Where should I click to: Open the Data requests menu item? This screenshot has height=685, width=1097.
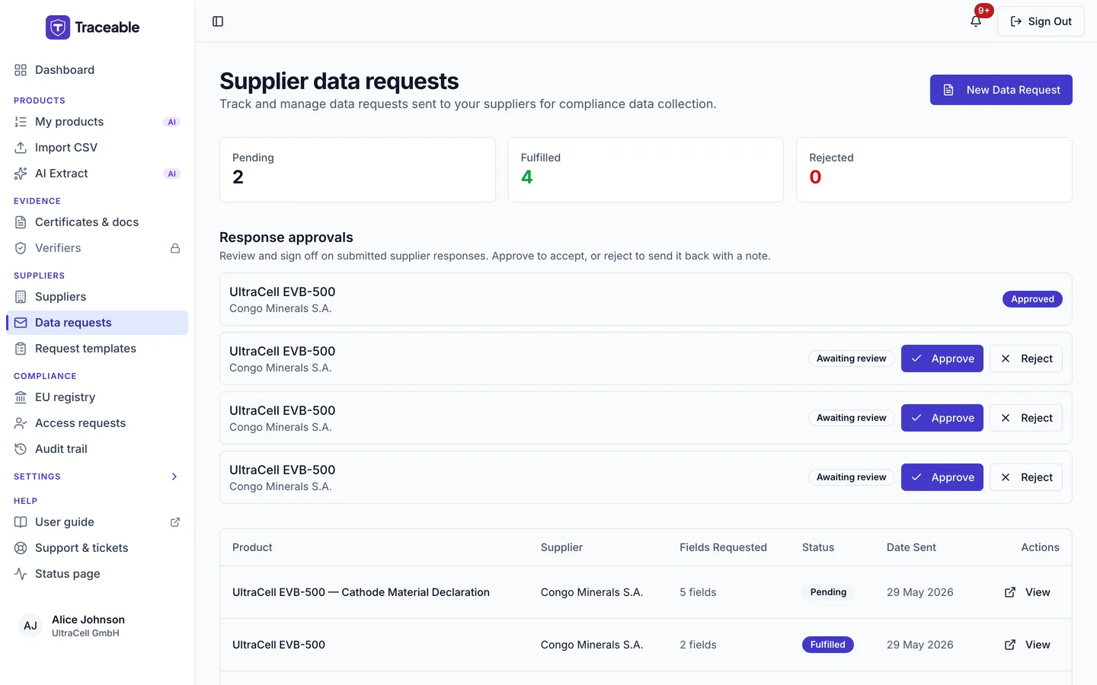(97, 323)
